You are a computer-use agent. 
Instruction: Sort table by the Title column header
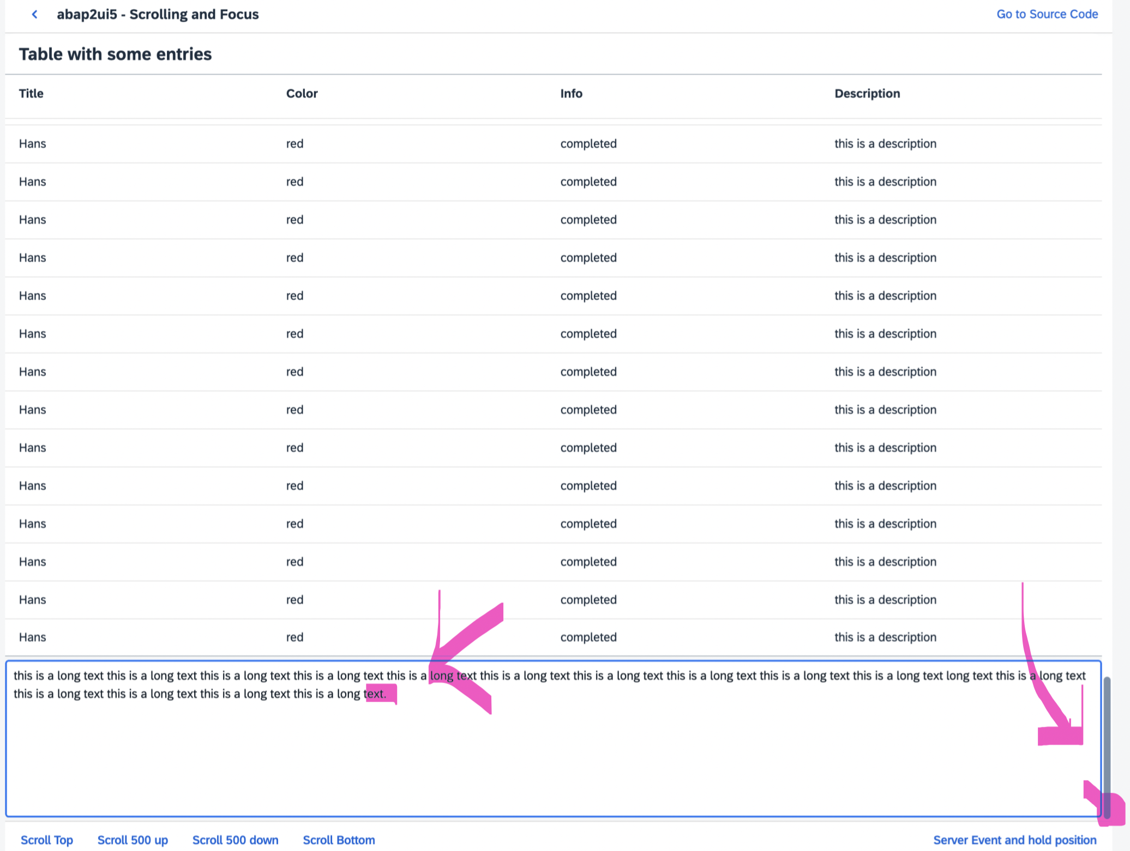[x=31, y=93]
